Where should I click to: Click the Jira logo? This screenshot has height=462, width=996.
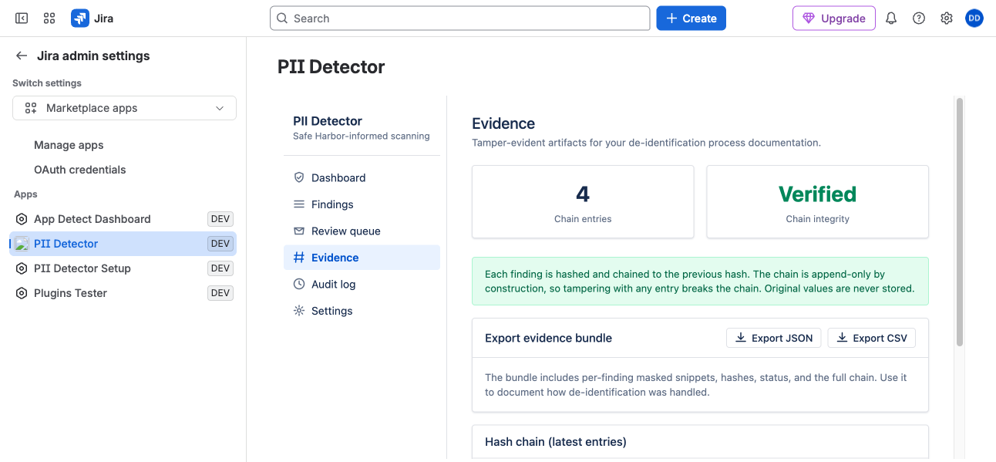pyautogui.click(x=93, y=19)
